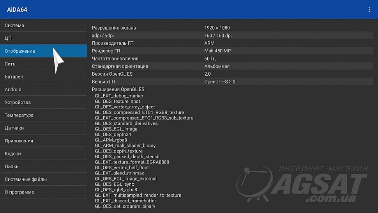Image resolution: width=378 pixels, height=213 pixels.
Task: Open the Система section
Action: pos(43,25)
